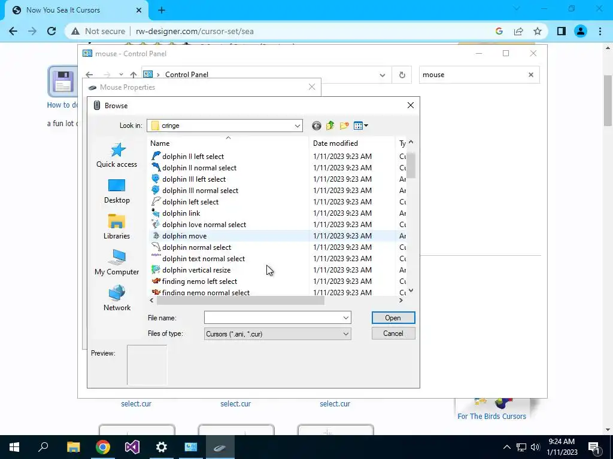Select the dolphin left select cursor icon
613x459 pixels.
[x=156, y=201]
